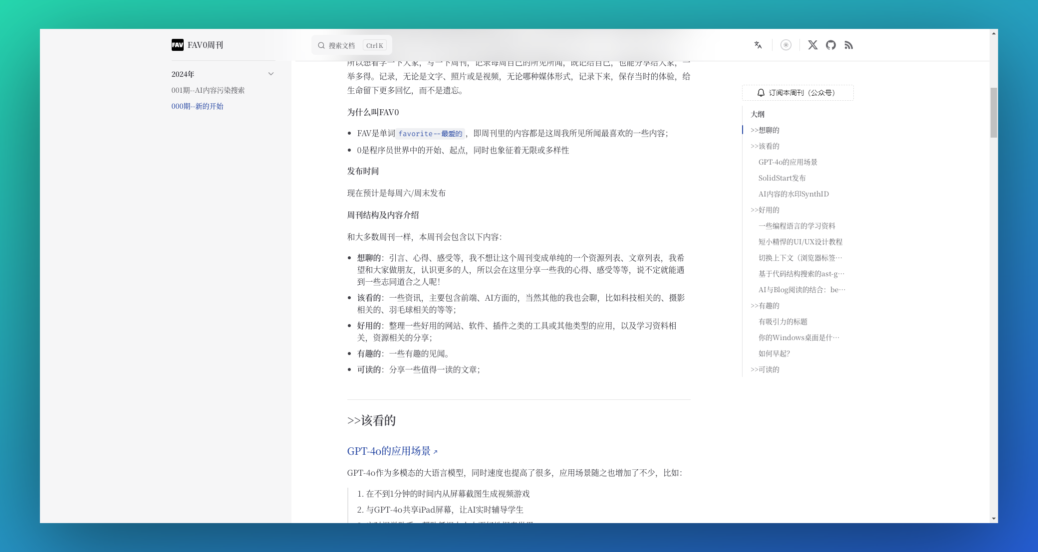Click the FAV0 logo icon

(177, 45)
